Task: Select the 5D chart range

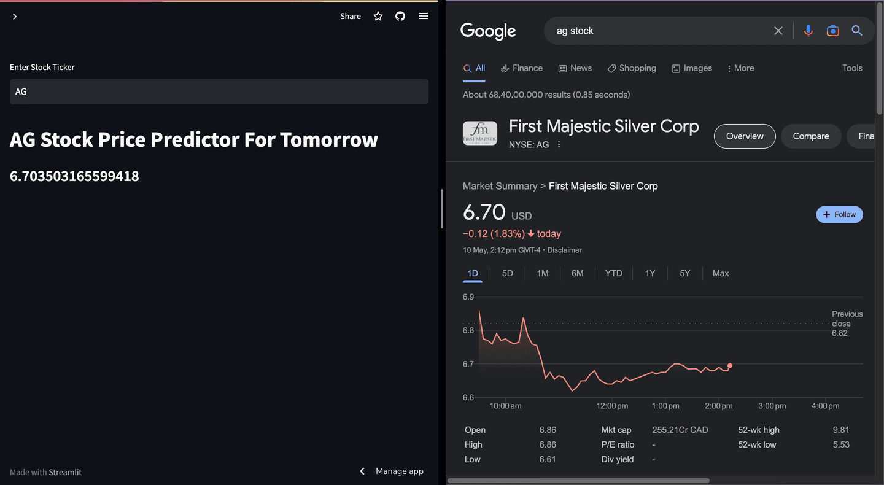Action: click(x=507, y=273)
